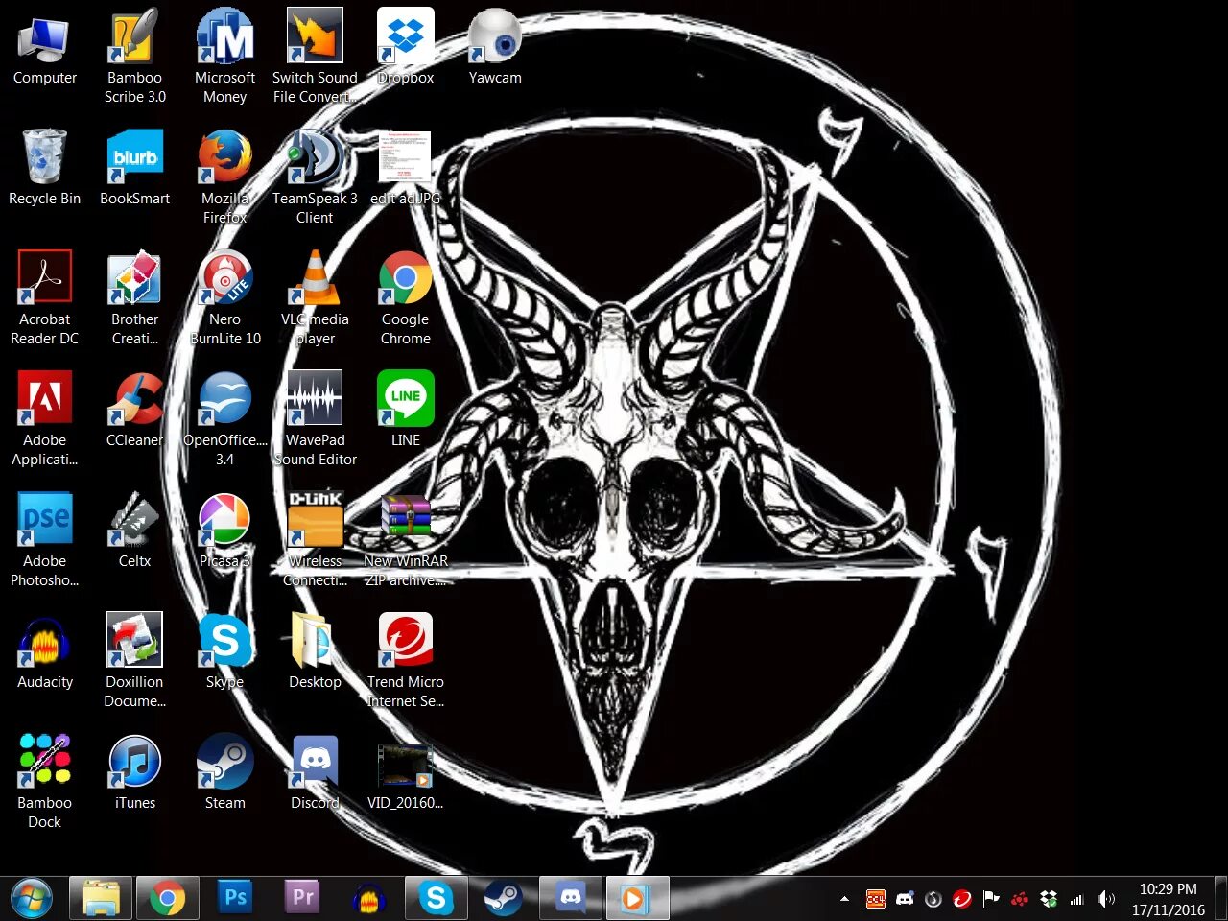Select the Acrobat Reader DC shortcut

[44, 299]
